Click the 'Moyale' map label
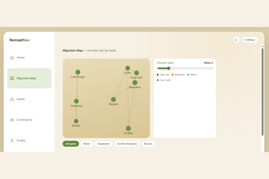The height and width of the screenshot is (179, 269). click(113, 104)
